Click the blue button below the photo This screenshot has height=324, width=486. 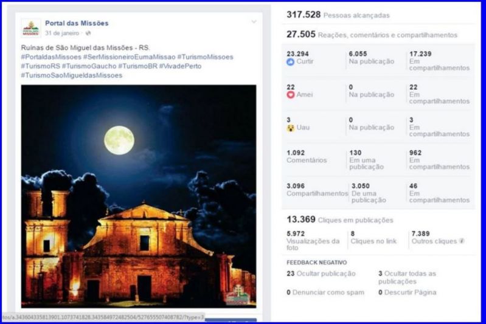[x=231, y=320]
